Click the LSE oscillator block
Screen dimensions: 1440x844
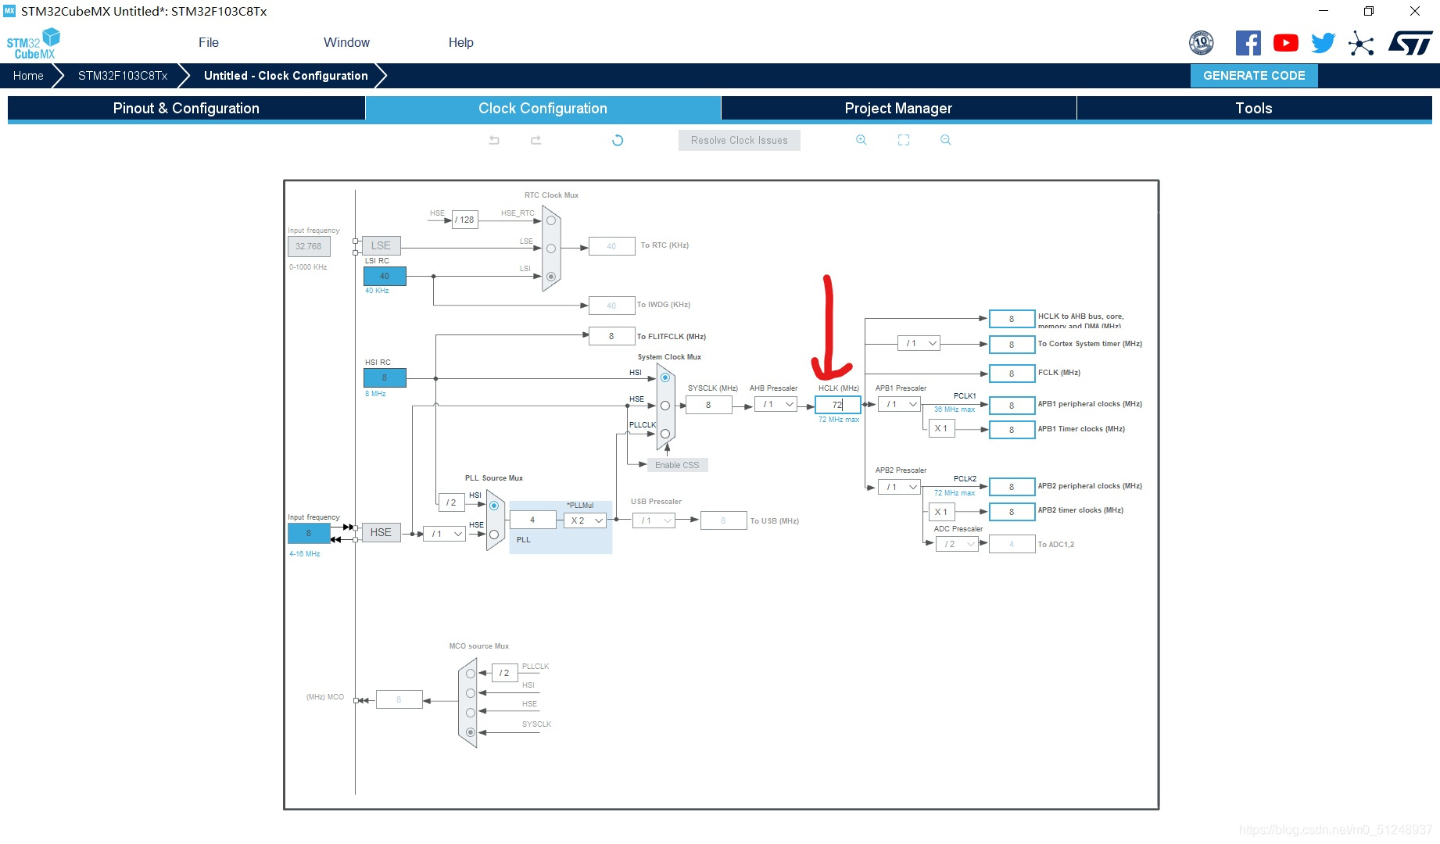click(x=381, y=245)
